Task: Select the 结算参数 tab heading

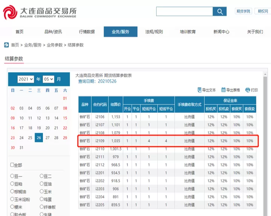Action: click(14, 59)
